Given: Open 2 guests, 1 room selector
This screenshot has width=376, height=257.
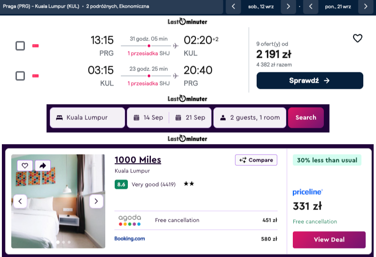Looking at the screenshot, I should pyautogui.click(x=250, y=117).
